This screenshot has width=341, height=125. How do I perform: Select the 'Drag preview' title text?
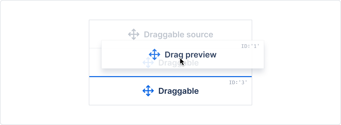[191, 55]
